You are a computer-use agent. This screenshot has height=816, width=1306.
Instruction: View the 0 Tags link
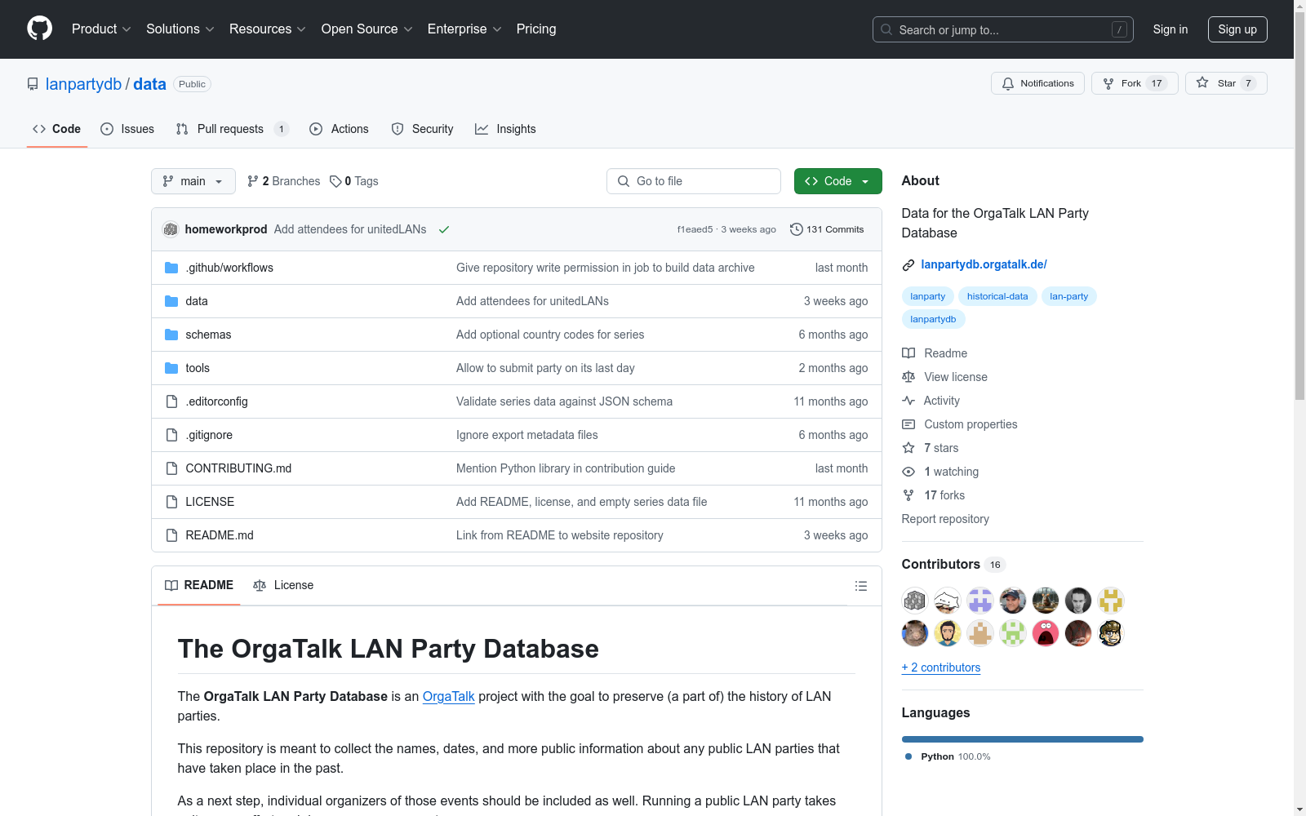354,181
